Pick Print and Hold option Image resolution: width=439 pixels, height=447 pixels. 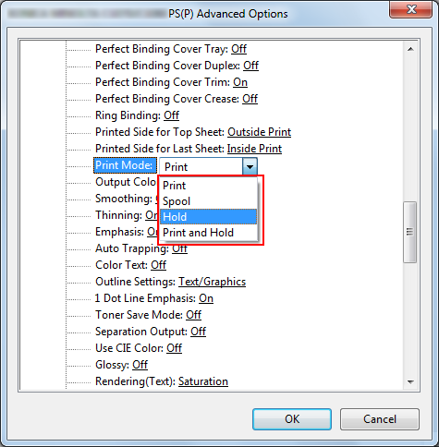(x=208, y=233)
